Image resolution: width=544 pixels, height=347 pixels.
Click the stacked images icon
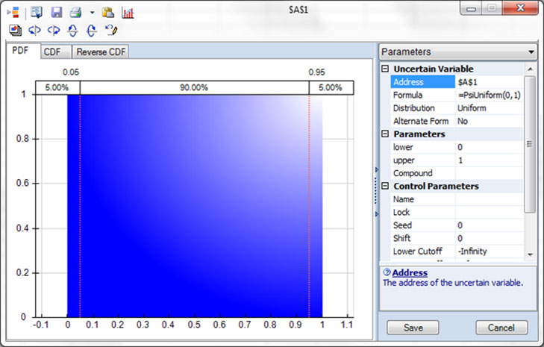[x=16, y=31]
